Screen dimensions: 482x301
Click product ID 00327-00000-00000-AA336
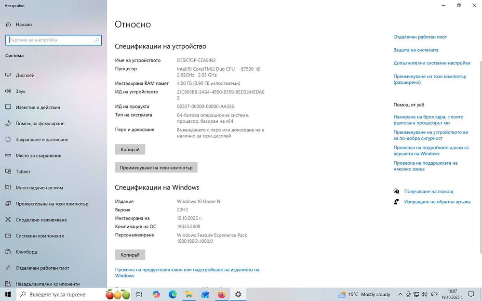(x=205, y=106)
